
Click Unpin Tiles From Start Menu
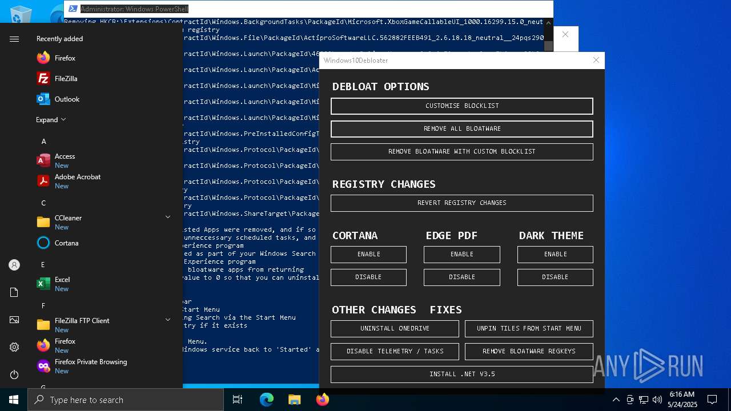[529, 329]
